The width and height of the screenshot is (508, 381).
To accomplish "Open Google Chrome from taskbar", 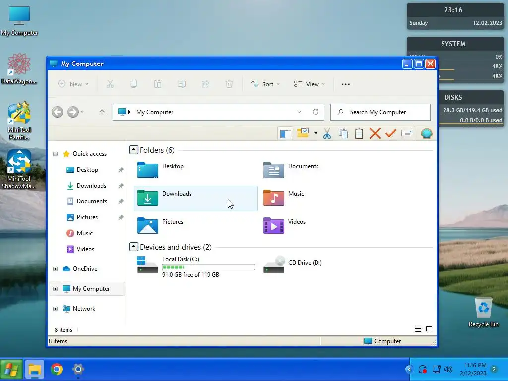I will coord(57,369).
